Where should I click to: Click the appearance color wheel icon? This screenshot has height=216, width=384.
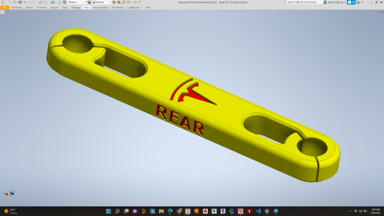[x=90, y=2]
